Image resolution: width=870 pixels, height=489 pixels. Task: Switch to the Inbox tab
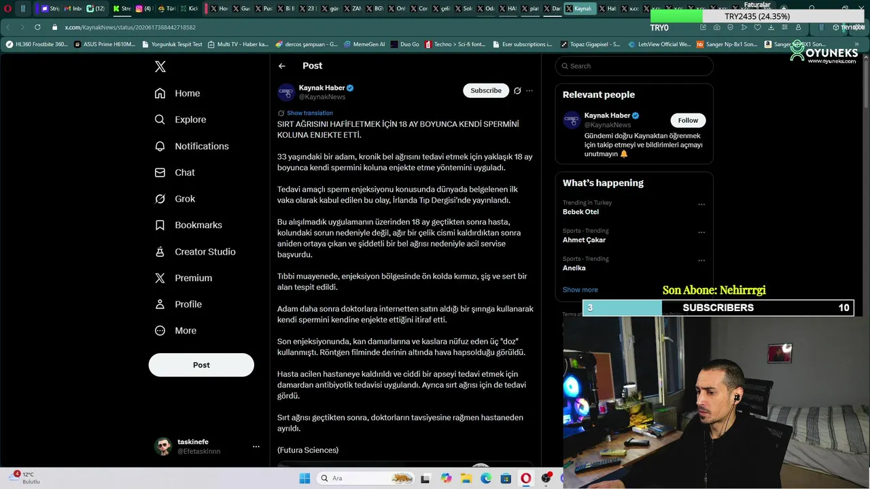pyautogui.click(x=75, y=9)
